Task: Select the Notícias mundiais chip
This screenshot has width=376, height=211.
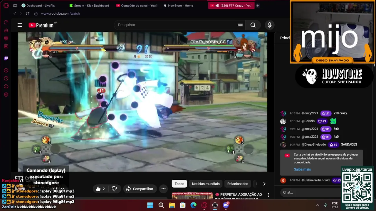Action: pos(206,184)
